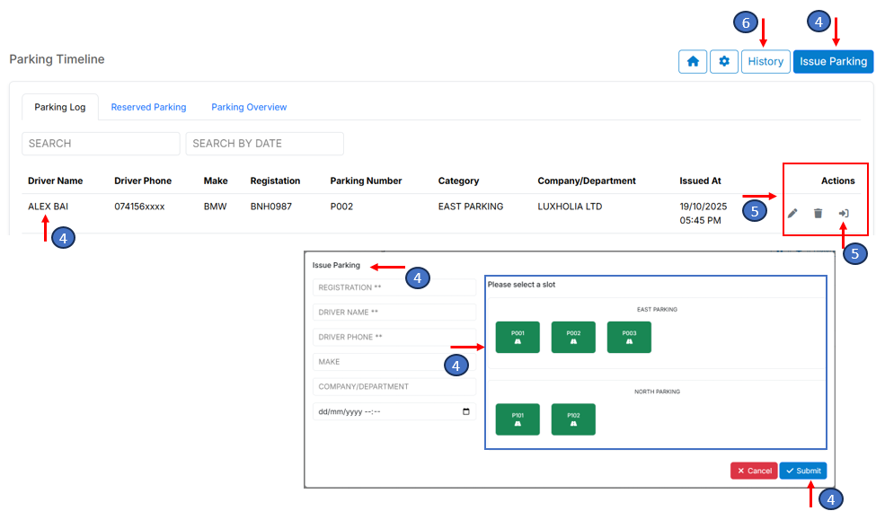The image size is (876, 520).
Task: Pick slot P101 in North Parking
Action: tap(518, 419)
